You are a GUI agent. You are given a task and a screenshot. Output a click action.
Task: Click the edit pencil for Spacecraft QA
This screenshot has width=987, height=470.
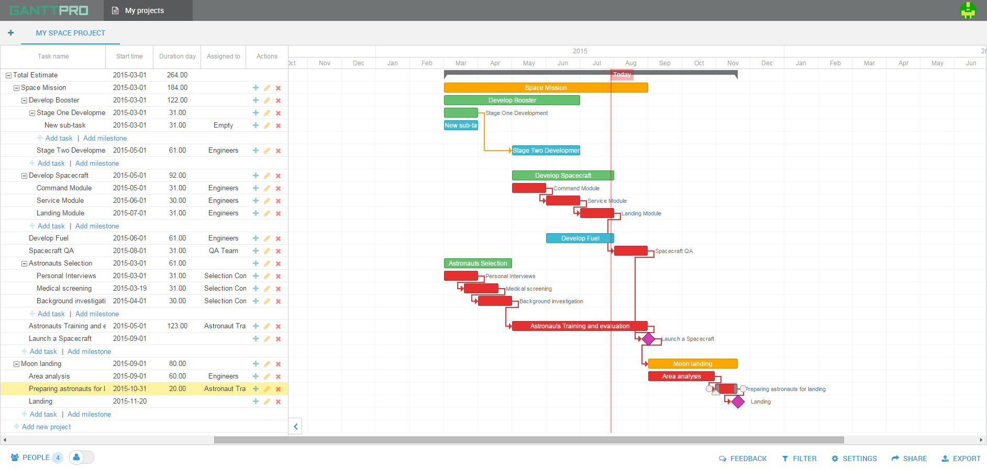tap(267, 251)
